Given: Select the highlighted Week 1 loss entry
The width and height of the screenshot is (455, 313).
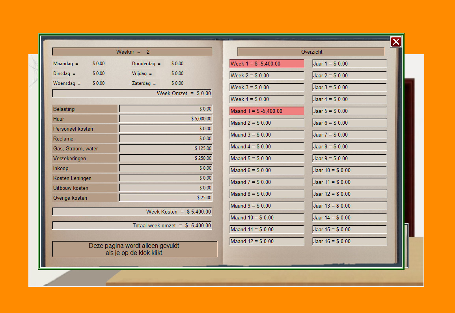Looking at the screenshot, I should click(267, 64).
